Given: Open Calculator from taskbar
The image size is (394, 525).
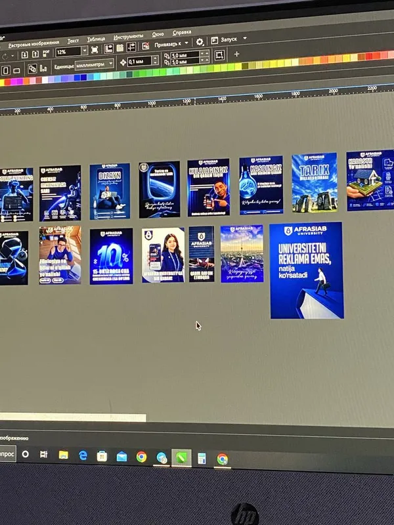Looking at the screenshot, I should [202, 458].
